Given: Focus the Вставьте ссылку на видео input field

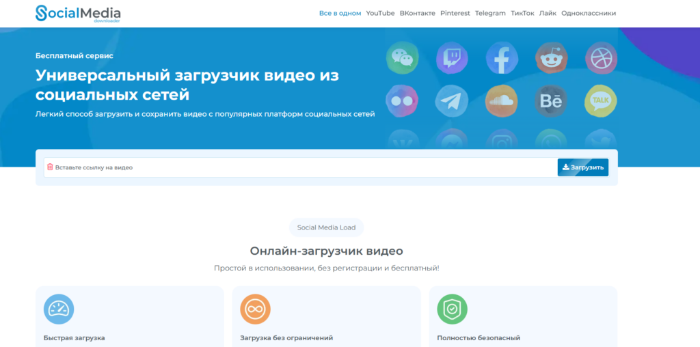Looking at the screenshot, I should [x=301, y=167].
